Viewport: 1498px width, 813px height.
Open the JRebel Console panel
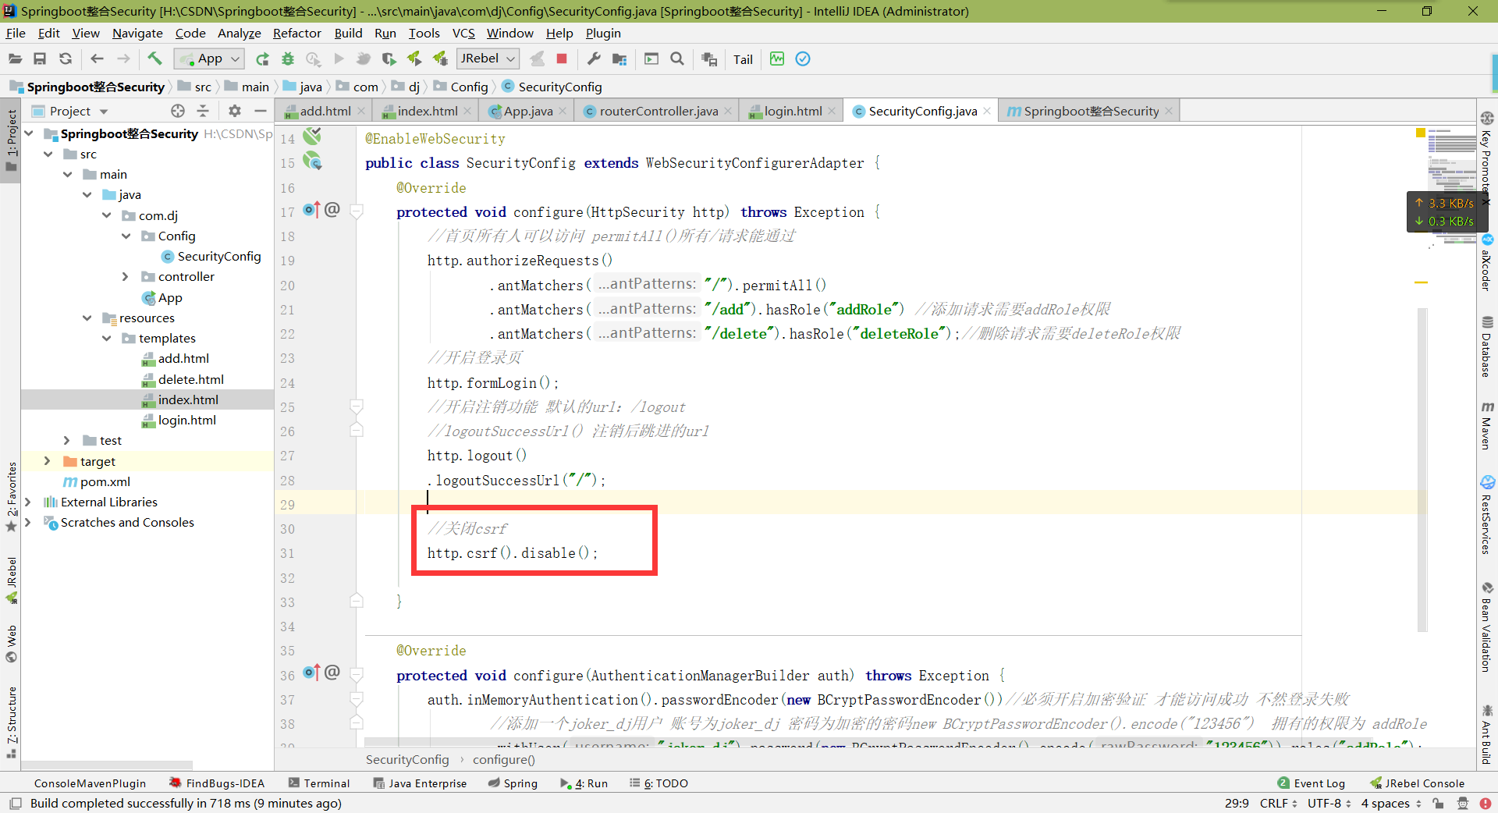[1417, 783]
